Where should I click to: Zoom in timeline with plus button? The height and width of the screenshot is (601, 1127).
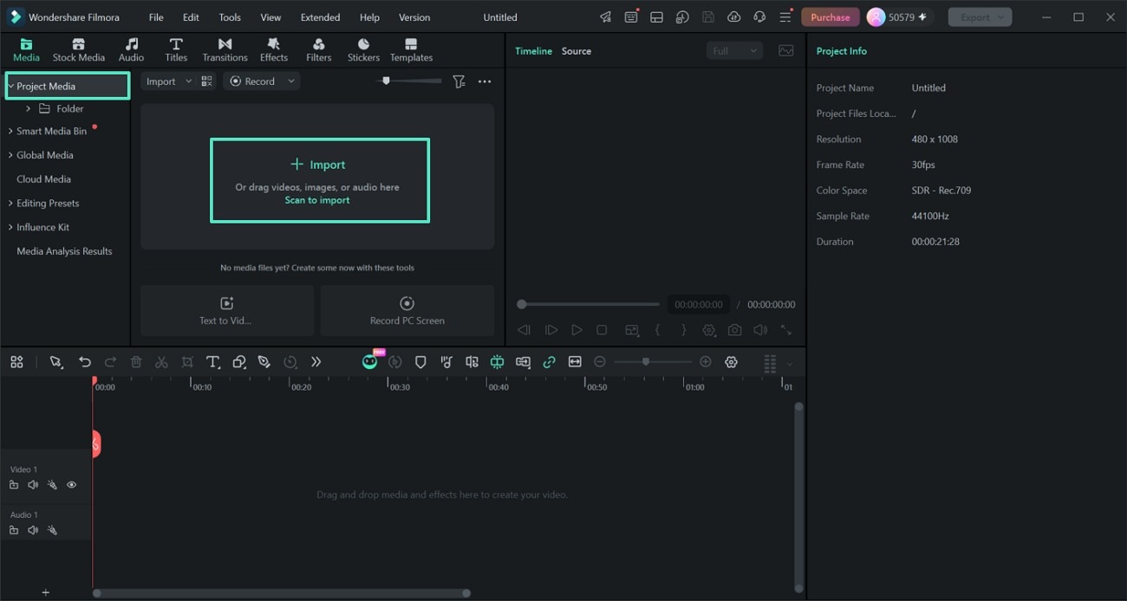pos(706,362)
